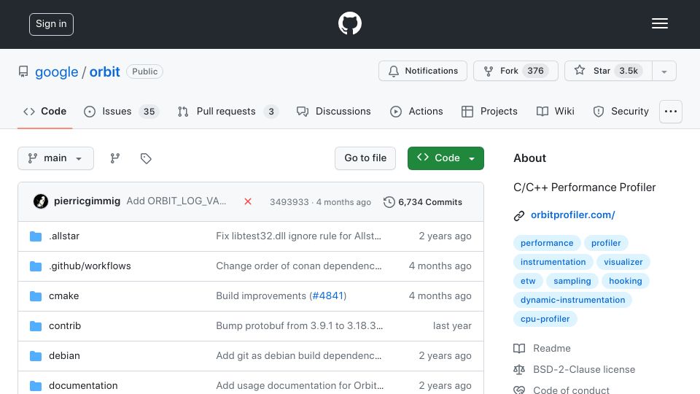Click the Notifications bell button
The image size is (700, 394).
click(x=423, y=71)
